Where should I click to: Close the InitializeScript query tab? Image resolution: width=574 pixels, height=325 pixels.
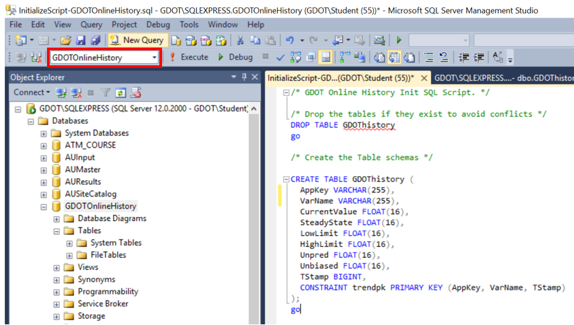point(424,78)
